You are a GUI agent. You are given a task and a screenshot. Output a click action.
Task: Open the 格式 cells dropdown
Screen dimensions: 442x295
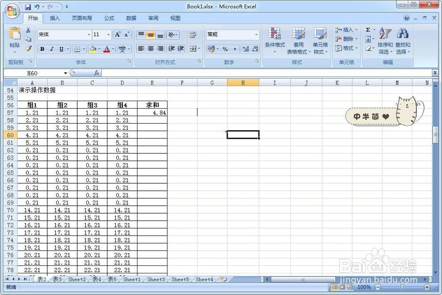(346, 48)
